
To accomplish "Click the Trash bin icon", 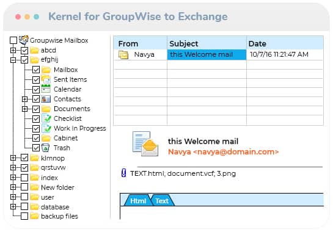I will point(45,148).
